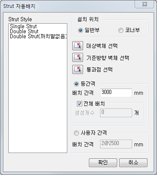Close the Strut 자동배치 dialog
Viewport: 157px width, 175px height.
[x=145, y=5]
